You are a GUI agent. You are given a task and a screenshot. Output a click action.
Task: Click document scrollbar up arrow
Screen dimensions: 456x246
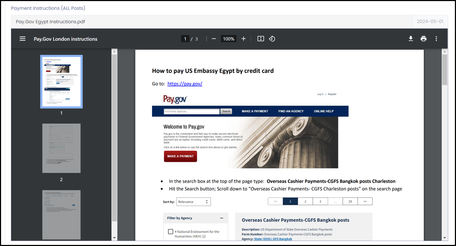[445, 52]
